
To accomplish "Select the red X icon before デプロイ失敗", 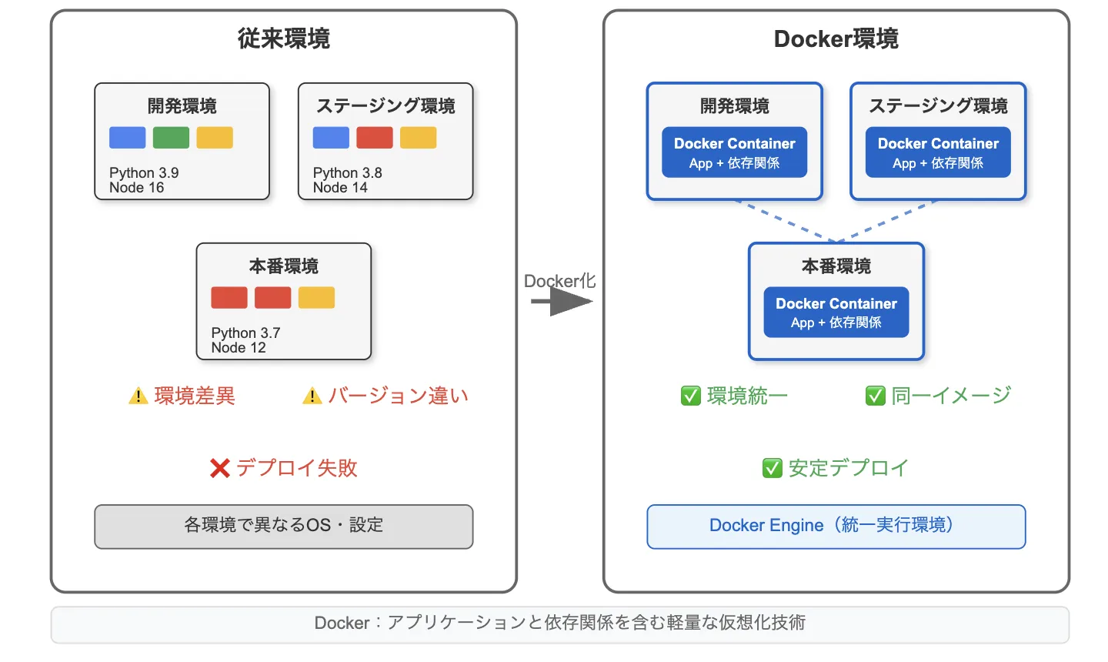I will (x=219, y=467).
